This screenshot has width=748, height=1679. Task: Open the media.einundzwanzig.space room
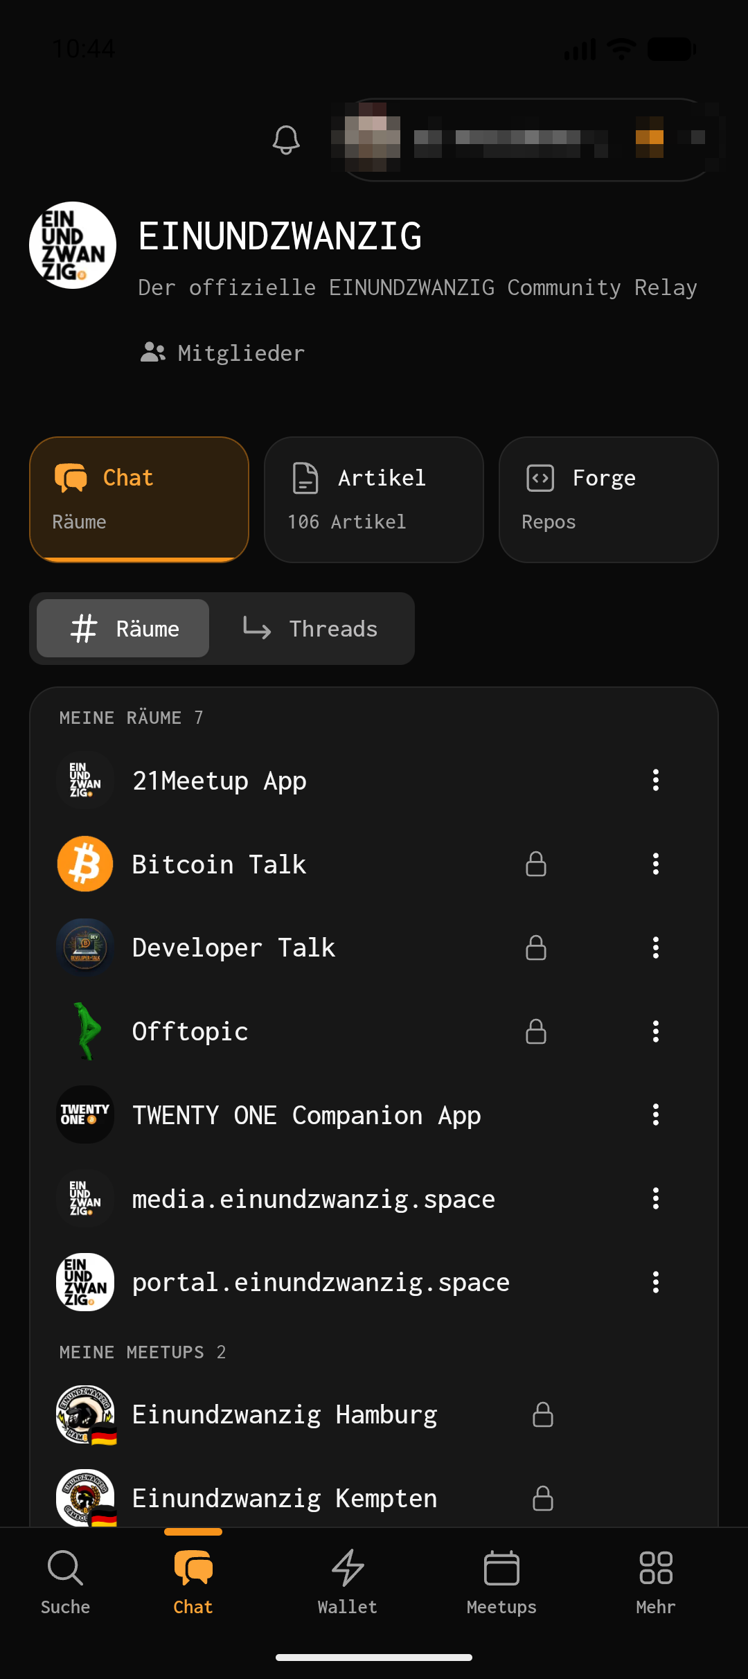coord(374,1199)
